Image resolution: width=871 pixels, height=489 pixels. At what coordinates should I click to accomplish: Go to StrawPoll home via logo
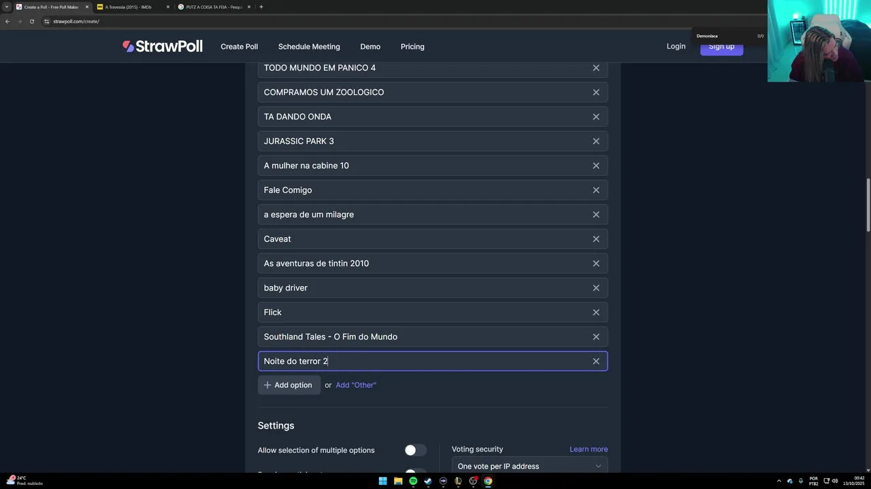point(163,46)
